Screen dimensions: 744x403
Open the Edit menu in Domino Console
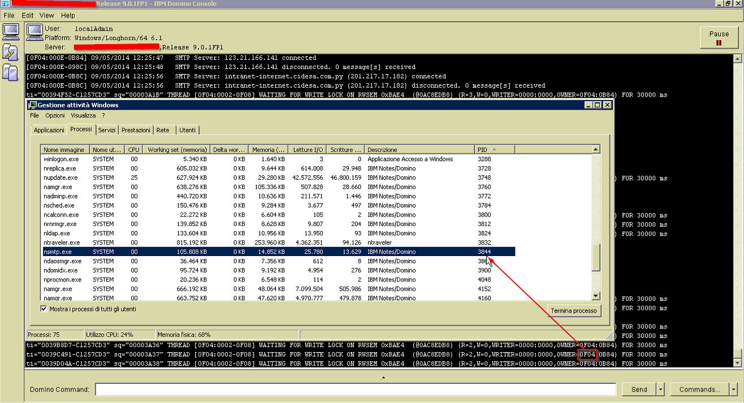pyautogui.click(x=27, y=15)
